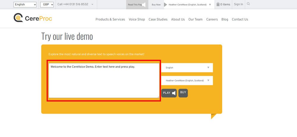Open the search magnifier icon
This screenshot has width=297, height=137.
tap(248, 4)
